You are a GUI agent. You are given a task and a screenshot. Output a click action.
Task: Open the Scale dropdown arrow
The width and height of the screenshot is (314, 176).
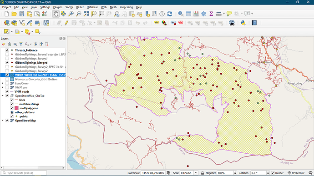[x=196, y=173]
